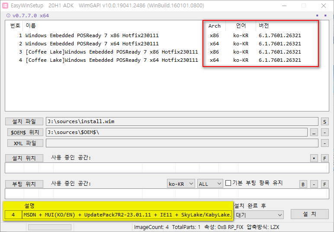Click ko-KR language cell in row 3

241,52
